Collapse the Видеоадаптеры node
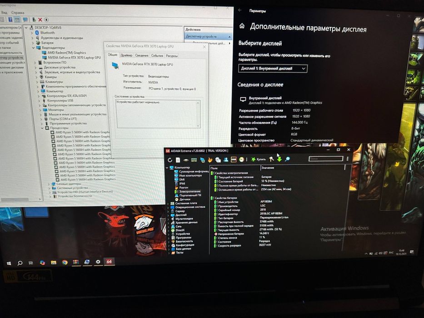The height and width of the screenshot is (318, 424). (x=34, y=48)
